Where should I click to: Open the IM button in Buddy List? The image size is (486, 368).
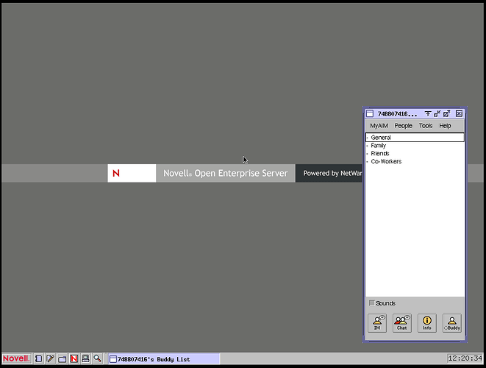(377, 322)
